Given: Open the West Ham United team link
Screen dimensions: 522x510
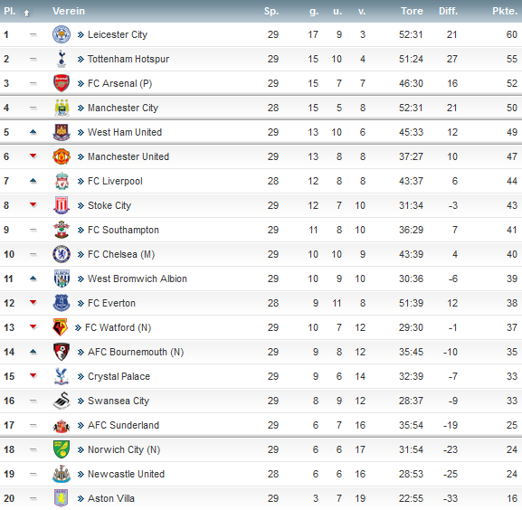Looking at the screenshot, I should (x=125, y=132).
